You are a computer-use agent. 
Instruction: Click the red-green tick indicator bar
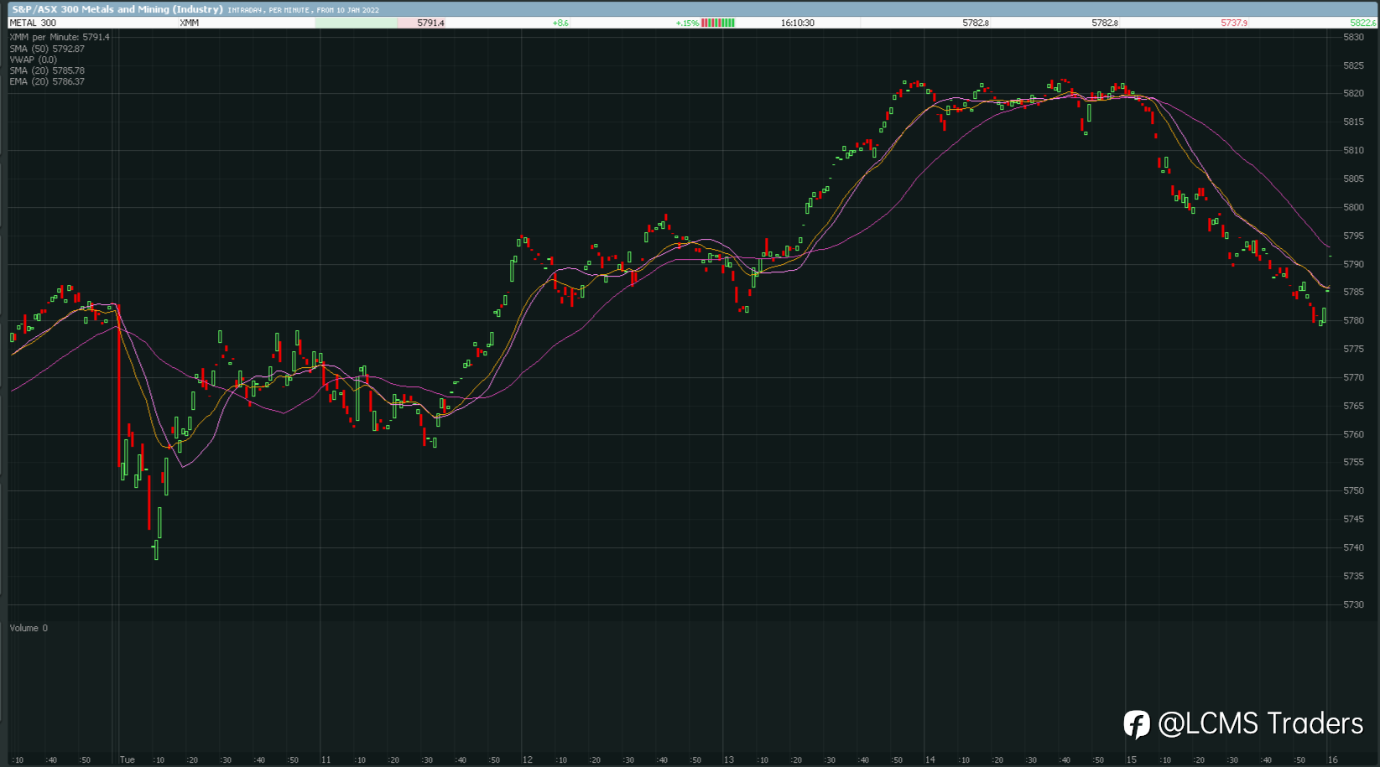click(x=718, y=23)
